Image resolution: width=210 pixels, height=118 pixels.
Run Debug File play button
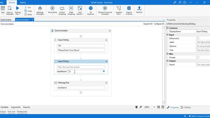[17, 8]
